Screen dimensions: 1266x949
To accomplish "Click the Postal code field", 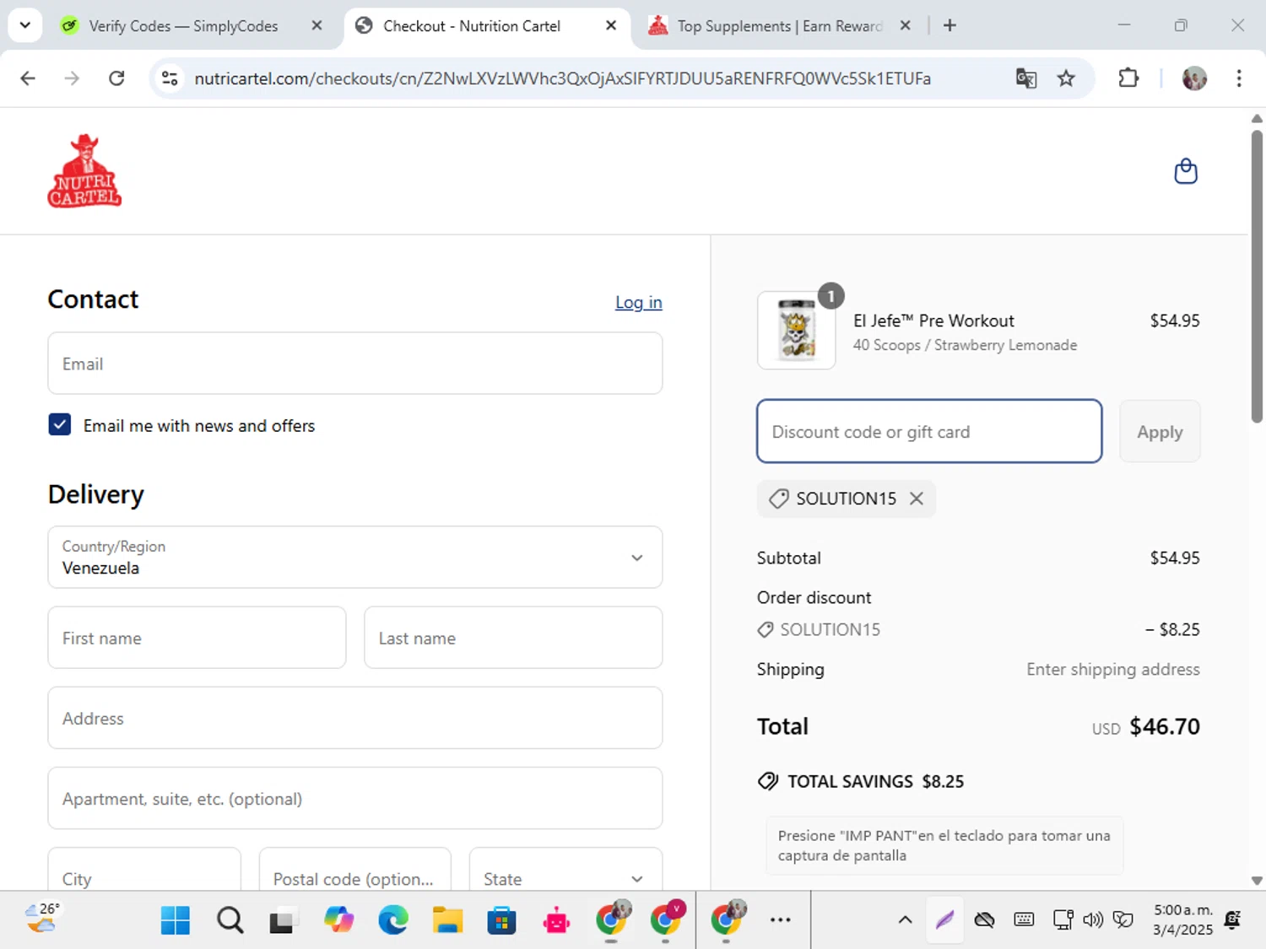I will pos(354,870).
